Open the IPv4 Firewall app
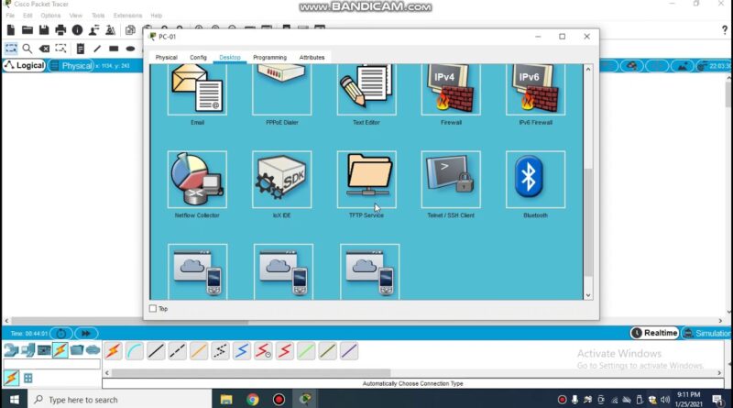733x408 pixels. pyautogui.click(x=451, y=89)
